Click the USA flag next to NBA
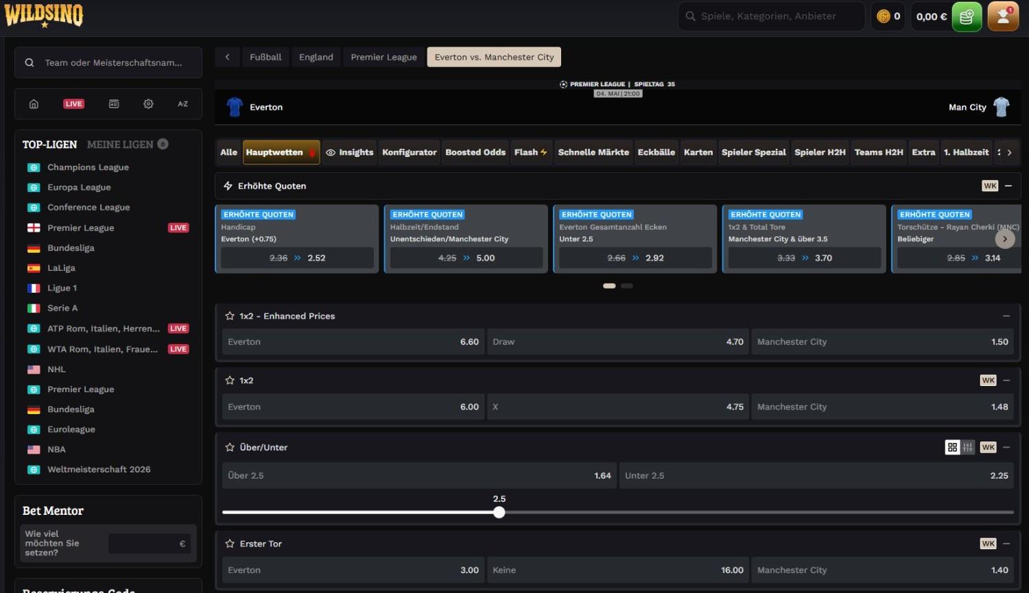 [x=34, y=450]
